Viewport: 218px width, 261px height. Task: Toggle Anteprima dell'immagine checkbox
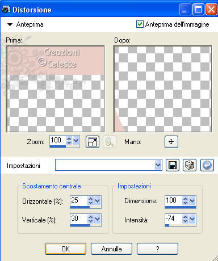[140, 24]
